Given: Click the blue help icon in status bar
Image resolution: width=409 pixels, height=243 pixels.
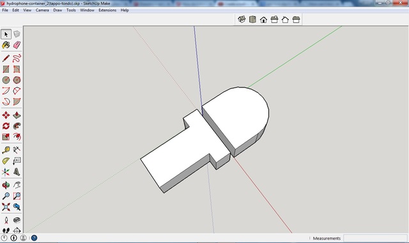Looking at the screenshot, I should point(34,238).
